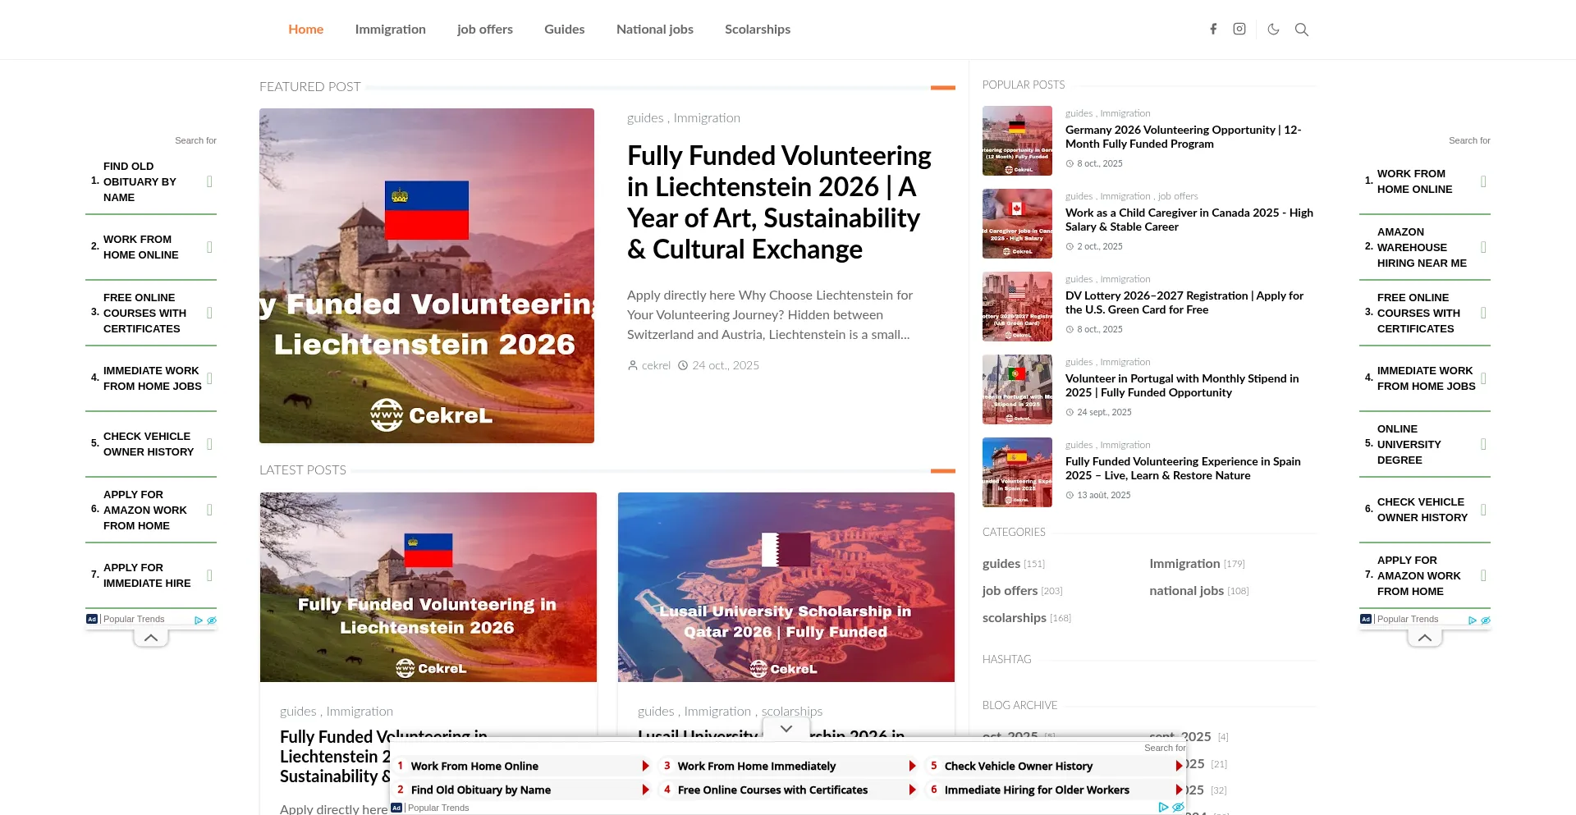Open the job offers nav item

coord(485,30)
